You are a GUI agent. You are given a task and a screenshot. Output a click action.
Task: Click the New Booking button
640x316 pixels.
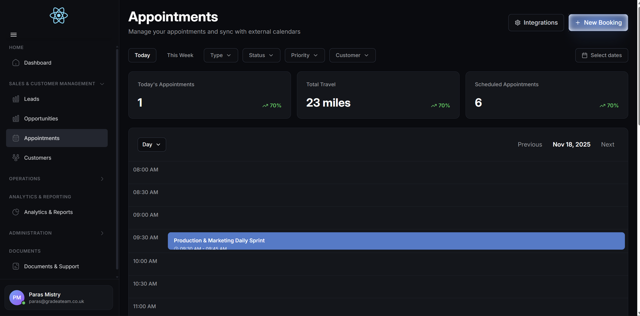coord(598,23)
